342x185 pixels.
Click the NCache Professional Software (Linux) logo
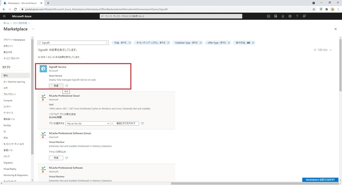[x=43, y=135]
